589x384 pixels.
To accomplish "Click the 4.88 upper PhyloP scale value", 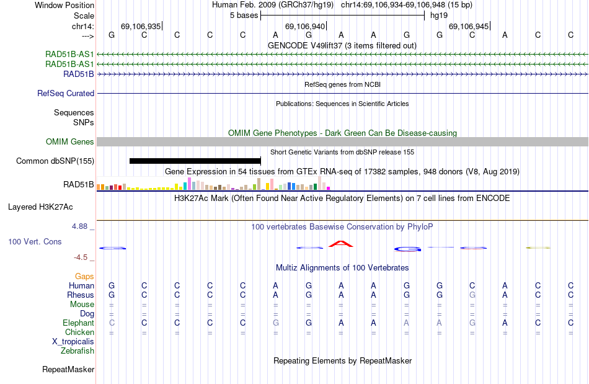I will click(79, 226).
